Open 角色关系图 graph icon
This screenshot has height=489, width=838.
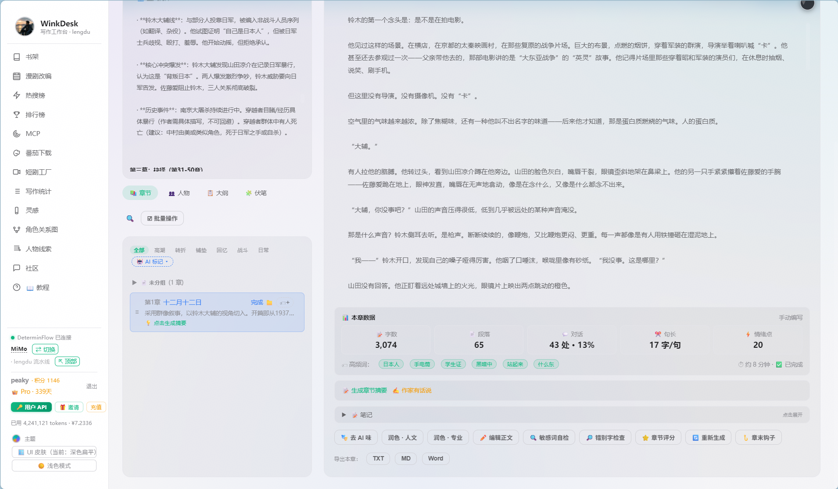[17, 230]
